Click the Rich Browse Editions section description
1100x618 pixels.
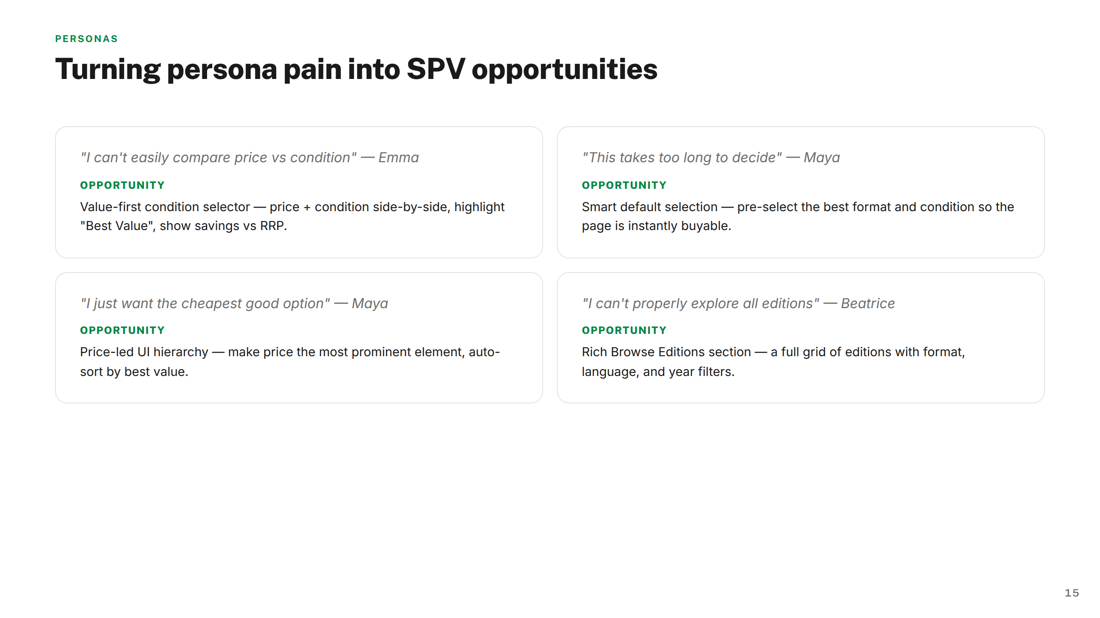pyautogui.click(x=773, y=362)
